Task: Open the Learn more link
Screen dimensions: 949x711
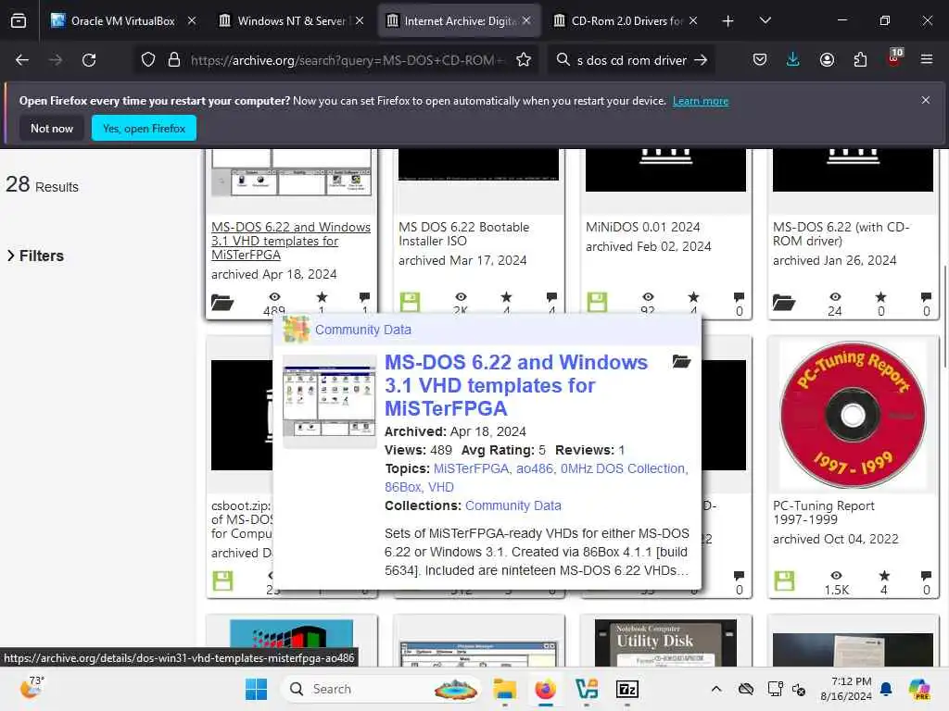Action: tap(701, 101)
